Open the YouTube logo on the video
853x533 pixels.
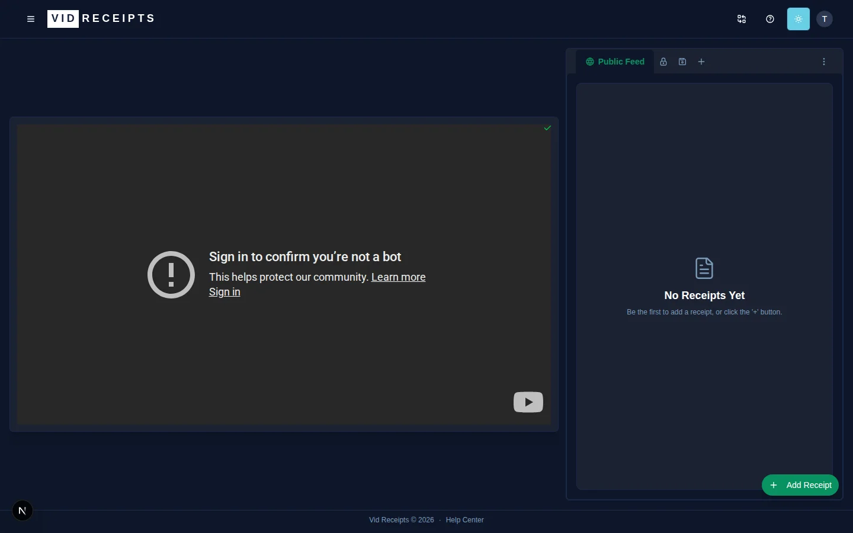tap(528, 402)
